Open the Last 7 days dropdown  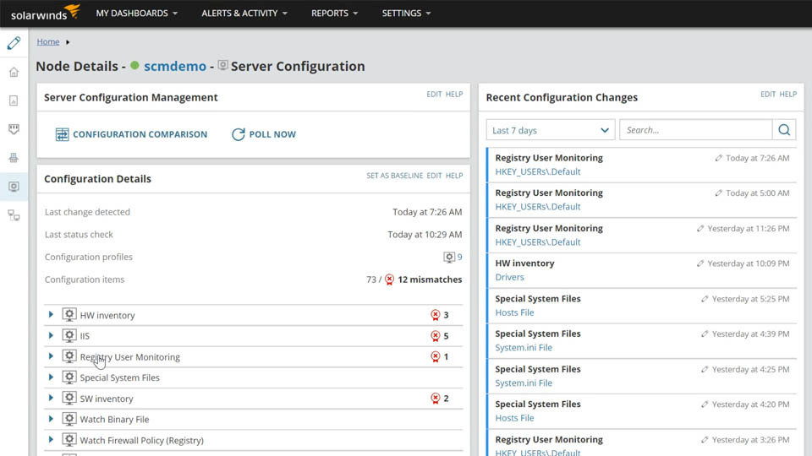pos(551,130)
